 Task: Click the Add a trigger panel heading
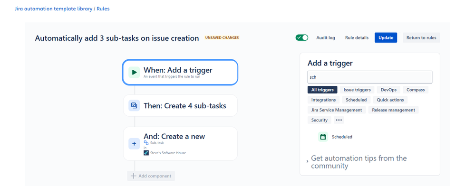330,63
